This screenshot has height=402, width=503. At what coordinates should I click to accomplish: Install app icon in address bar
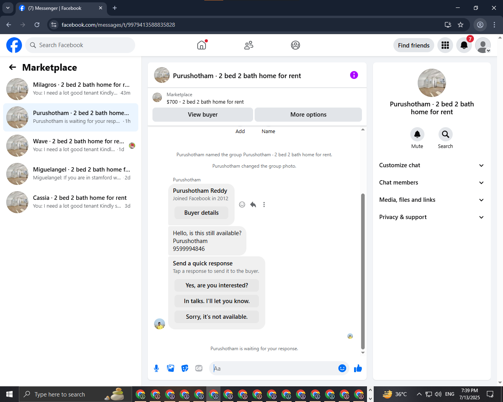tap(448, 25)
